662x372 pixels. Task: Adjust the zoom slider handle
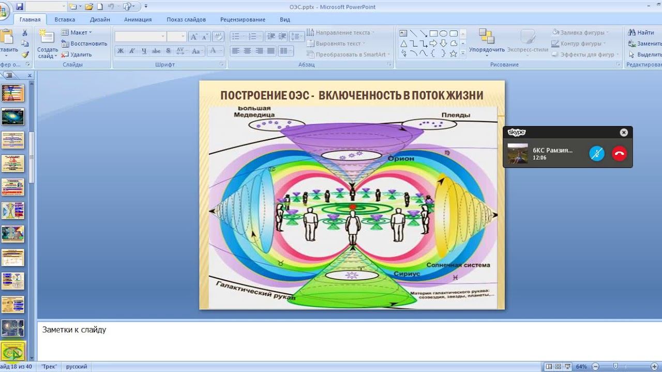[615, 367]
